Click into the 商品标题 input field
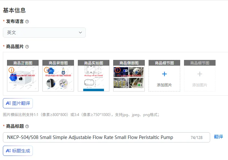 pyautogui.click(x=107, y=137)
